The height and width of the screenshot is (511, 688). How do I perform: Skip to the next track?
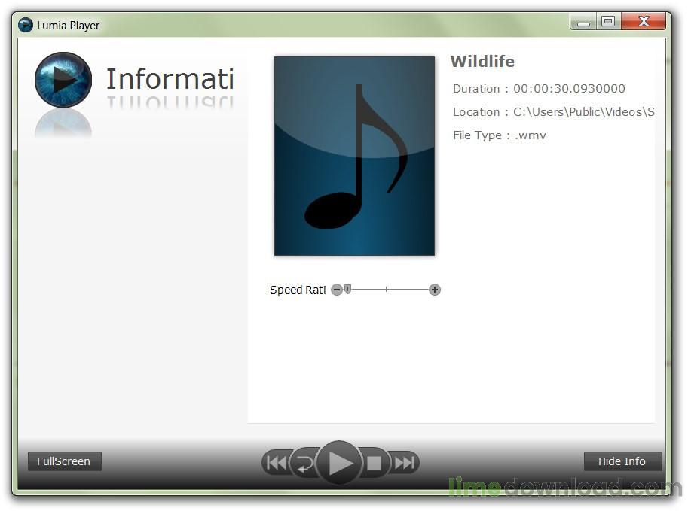[x=405, y=463]
